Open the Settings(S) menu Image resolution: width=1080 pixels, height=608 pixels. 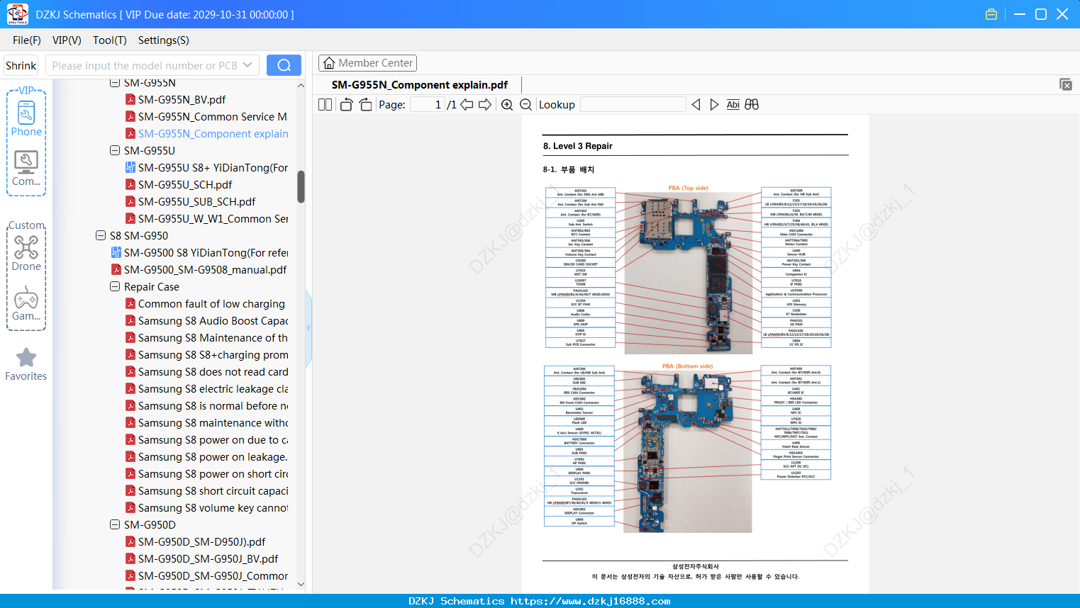tap(164, 40)
